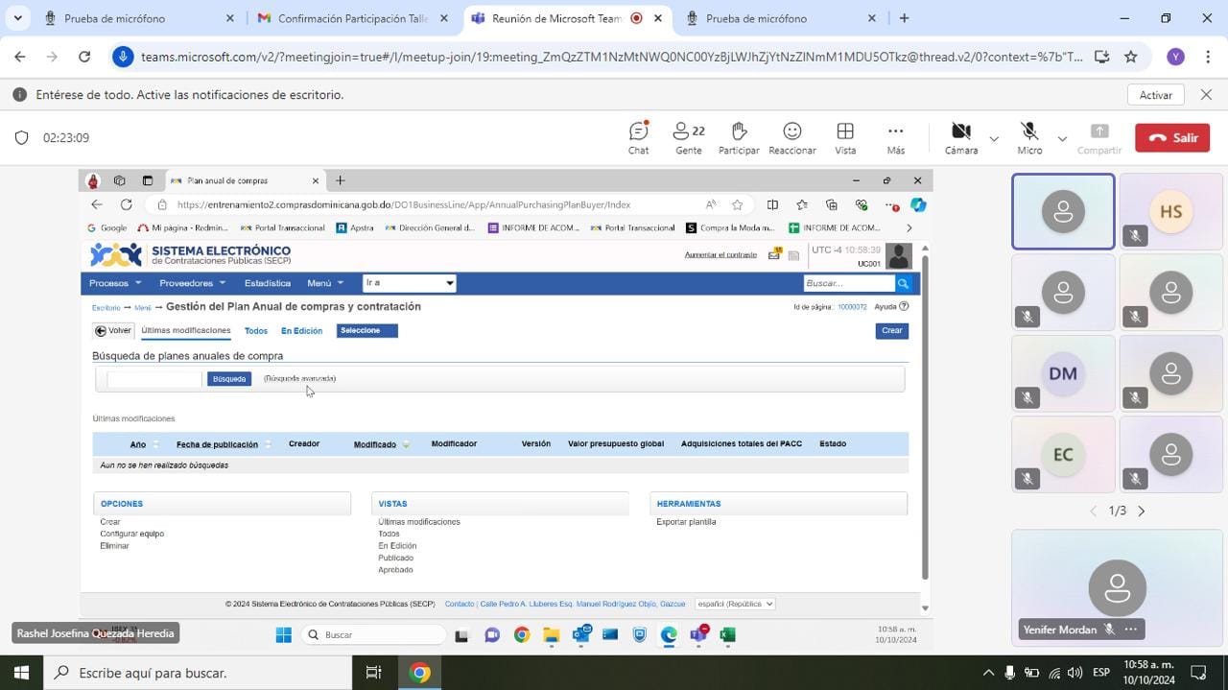This screenshot has width=1228, height=690.
Task: Expand the camera options arrow
Action: [x=994, y=139]
